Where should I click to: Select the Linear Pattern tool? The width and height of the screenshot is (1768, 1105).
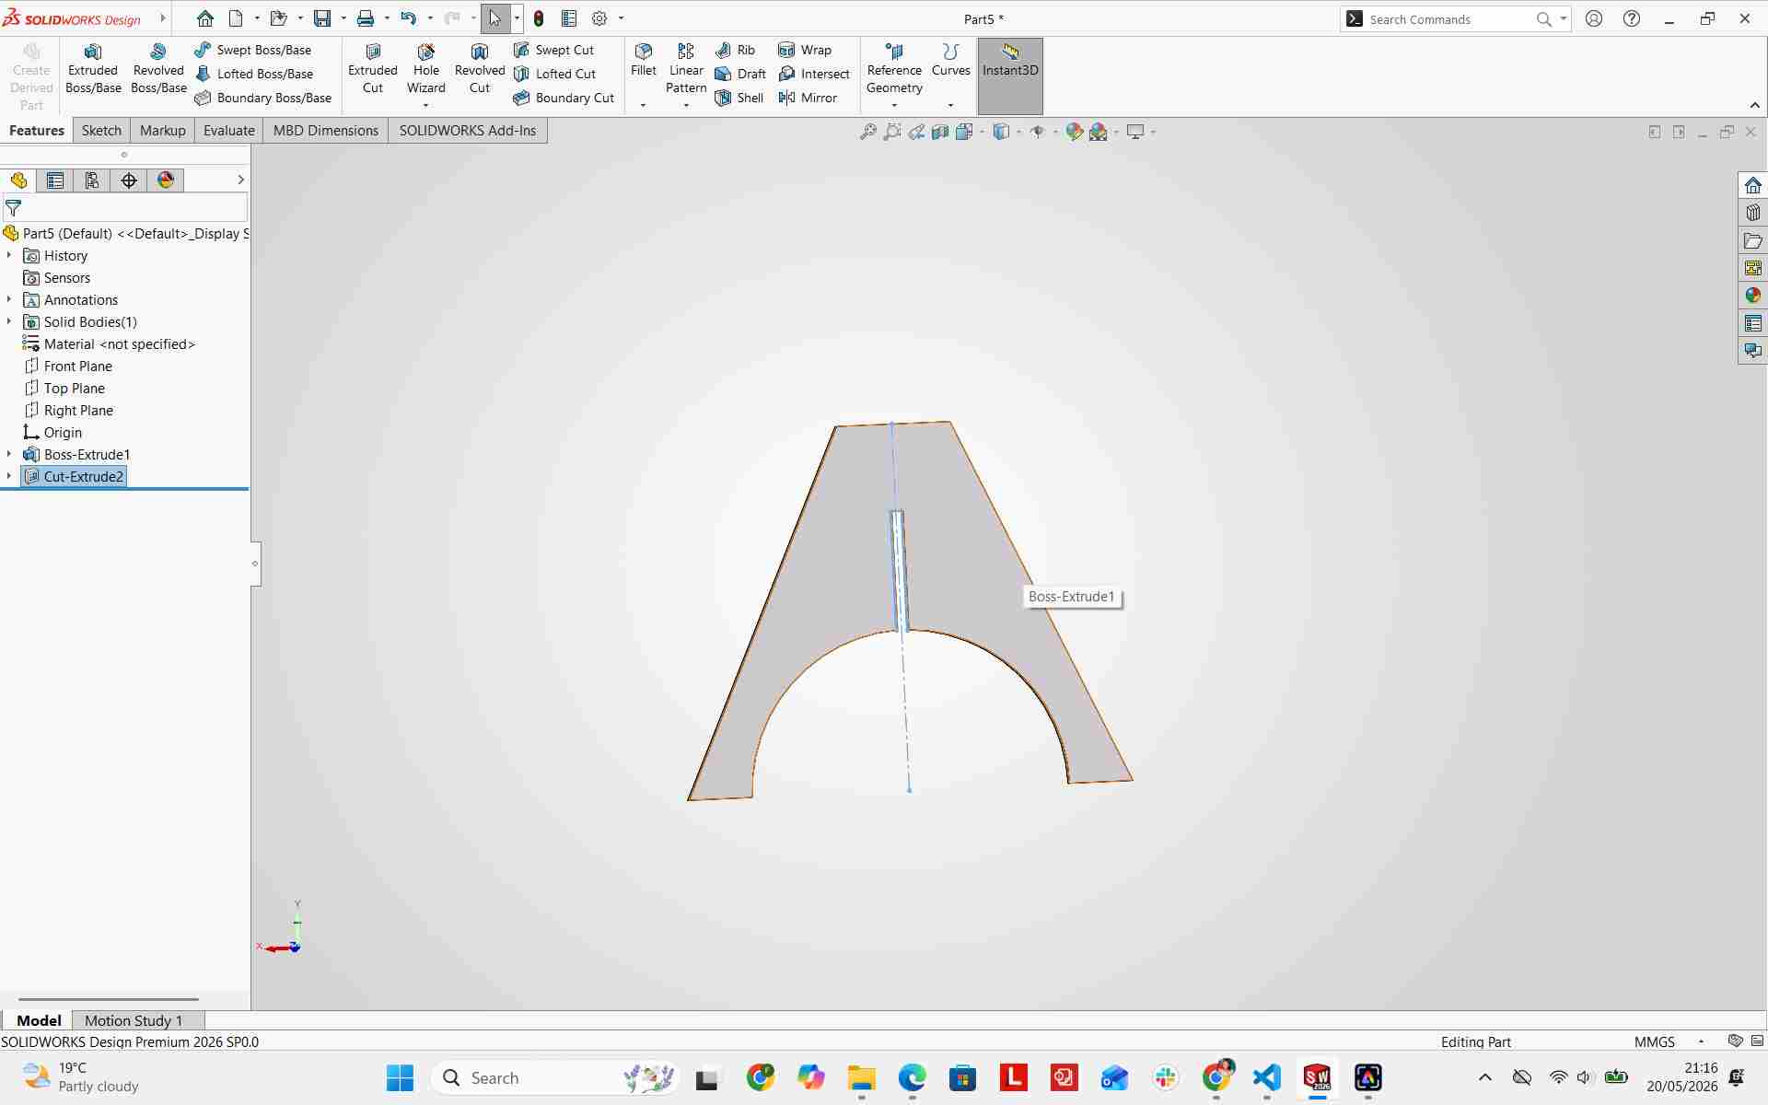click(x=686, y=69)
